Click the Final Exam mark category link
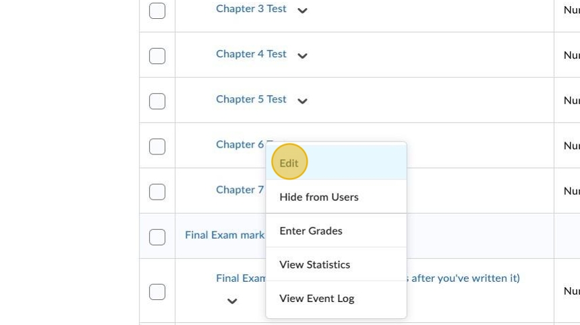The height and width of the screenshot is (325, 580). (225, 235)
